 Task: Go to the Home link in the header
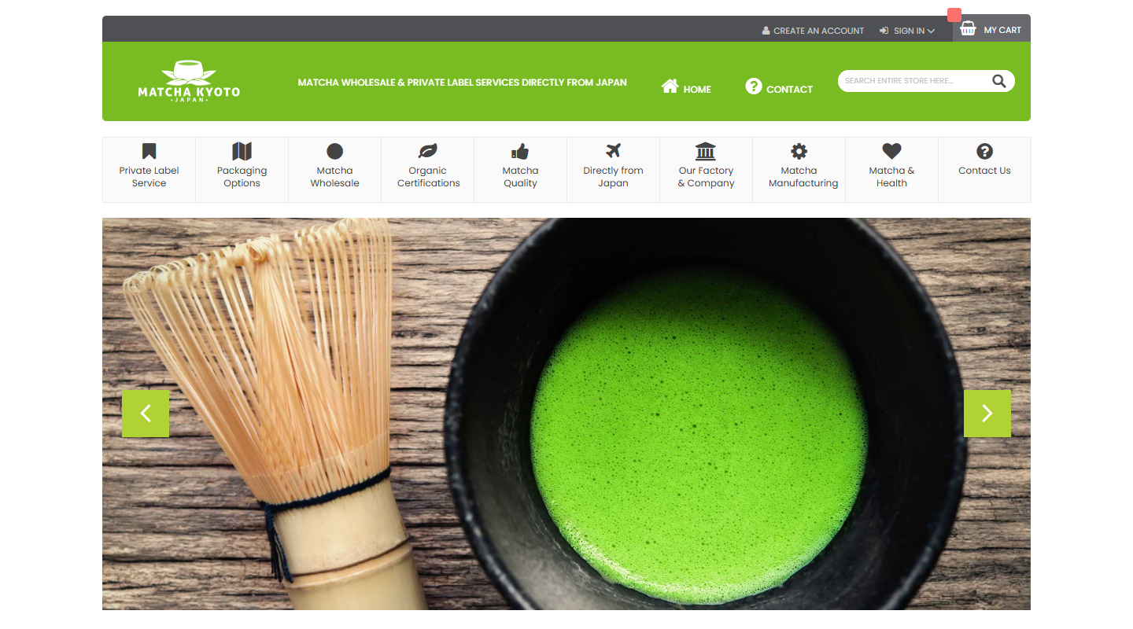[686, 86]
